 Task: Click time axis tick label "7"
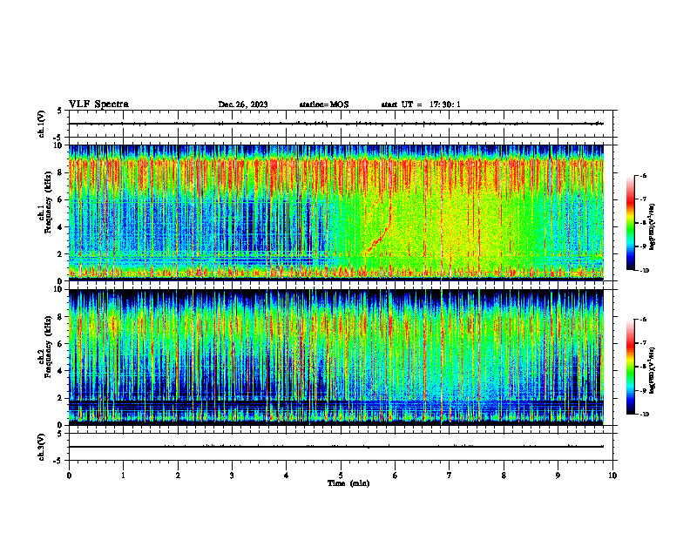tap(450, 476)
